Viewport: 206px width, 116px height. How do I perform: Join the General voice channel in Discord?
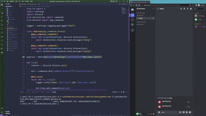(145, 24)
